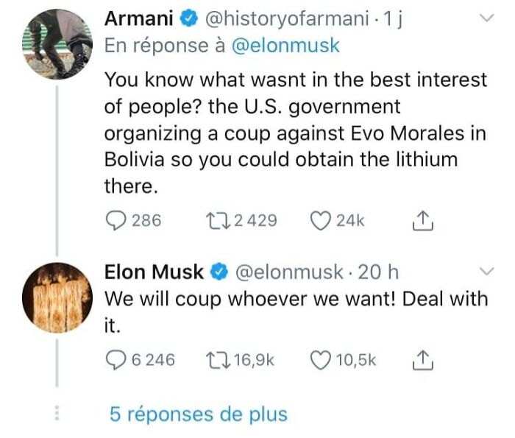Open Armani's tweet text about Evo Morales
515x438 pixels.
click(296, 133)
